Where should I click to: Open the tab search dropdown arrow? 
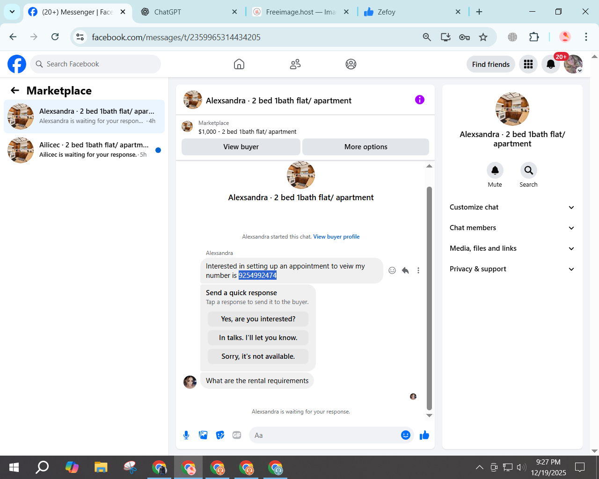pyautogui.click(x=12, y=12)
